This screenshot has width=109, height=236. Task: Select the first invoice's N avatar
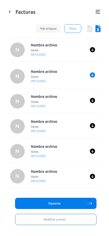(x=17, y=50)
